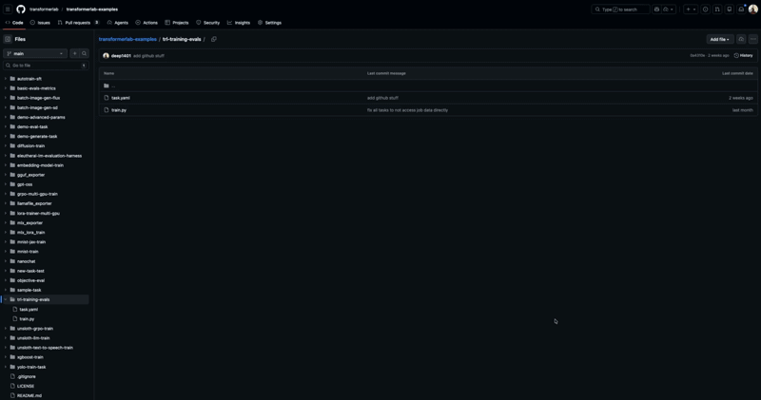Viewport: 761px width, 400px height.
Task: Click the add file plus icon in sidebar
Action: [75, 53]
